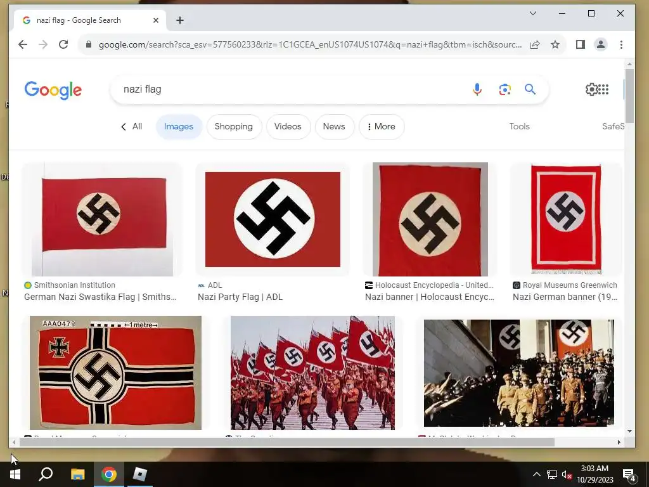The width and height of the screenshot is (649, 487).
Task: Go to the Google homepage logo
Action: pos(53,90)
